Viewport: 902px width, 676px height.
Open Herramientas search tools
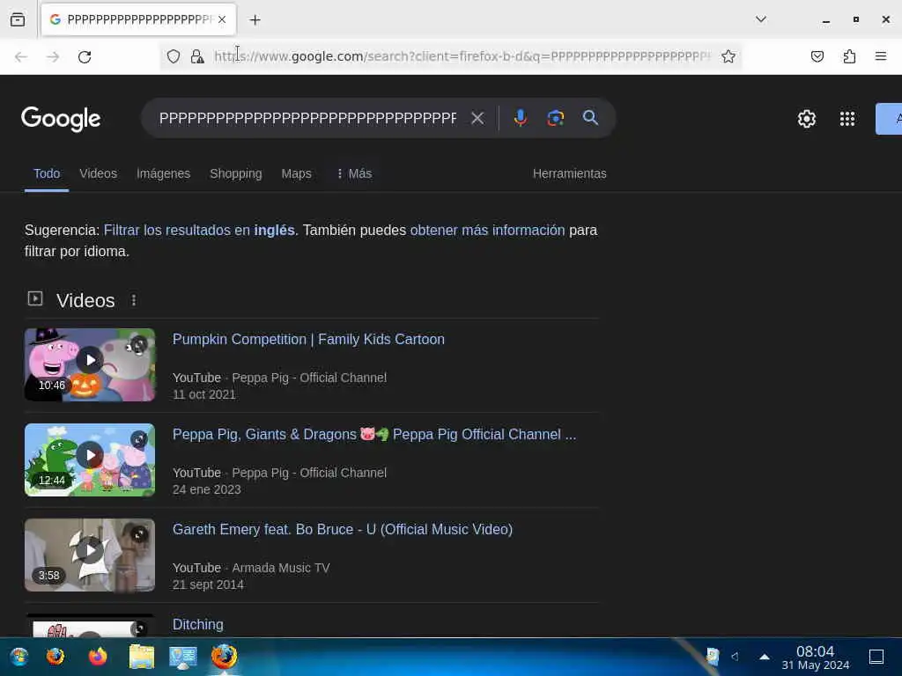click(x=570, y=173)
